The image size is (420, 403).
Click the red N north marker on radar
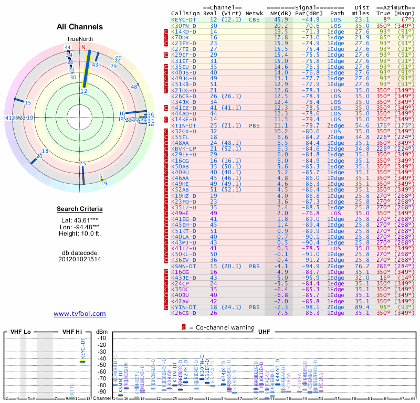(82, 47)
